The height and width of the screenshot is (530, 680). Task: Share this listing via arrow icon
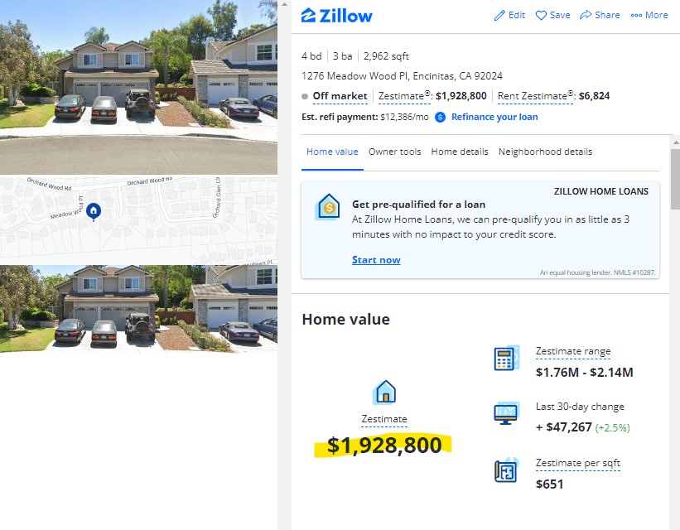click(x=586, y=15)
